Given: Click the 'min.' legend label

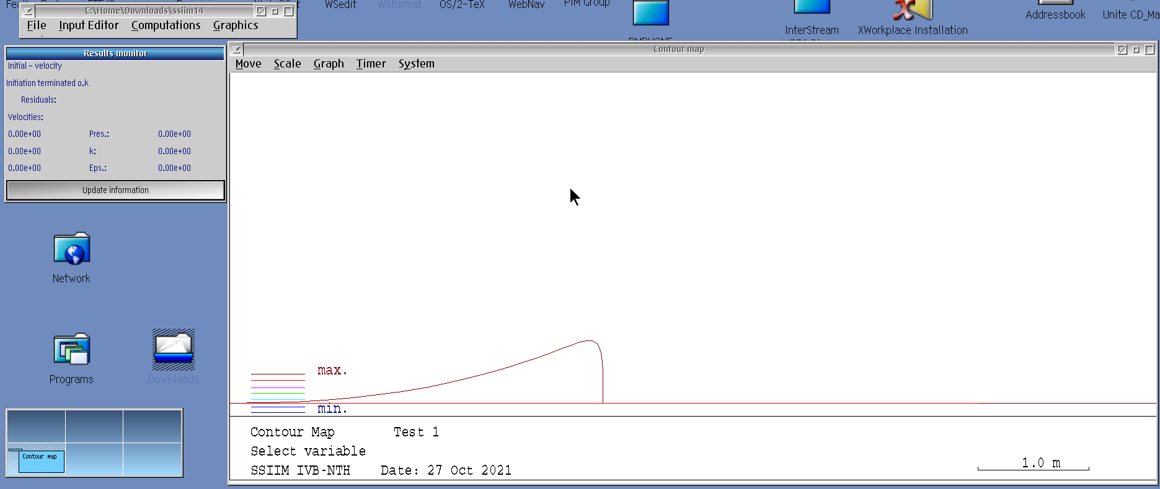Looking at the screenshot, I should point(332,409).
